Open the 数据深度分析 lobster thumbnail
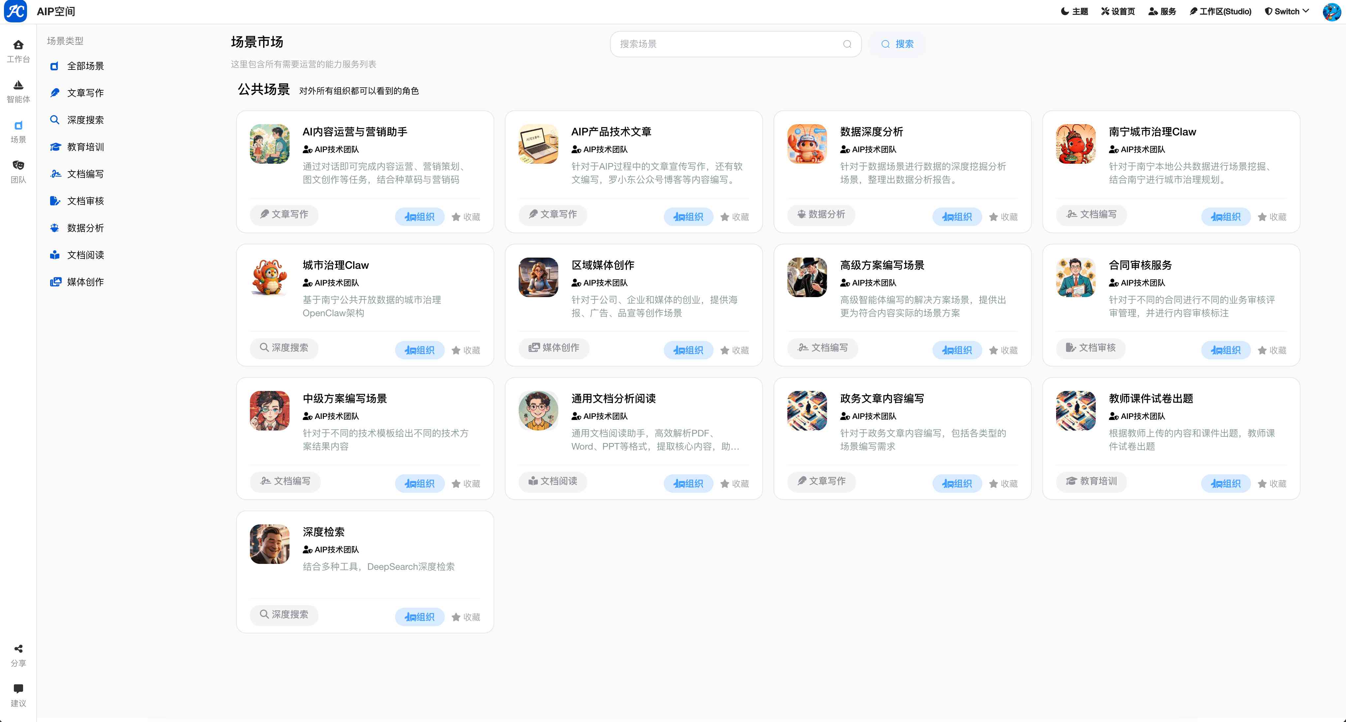 click(x=807, y=144)
